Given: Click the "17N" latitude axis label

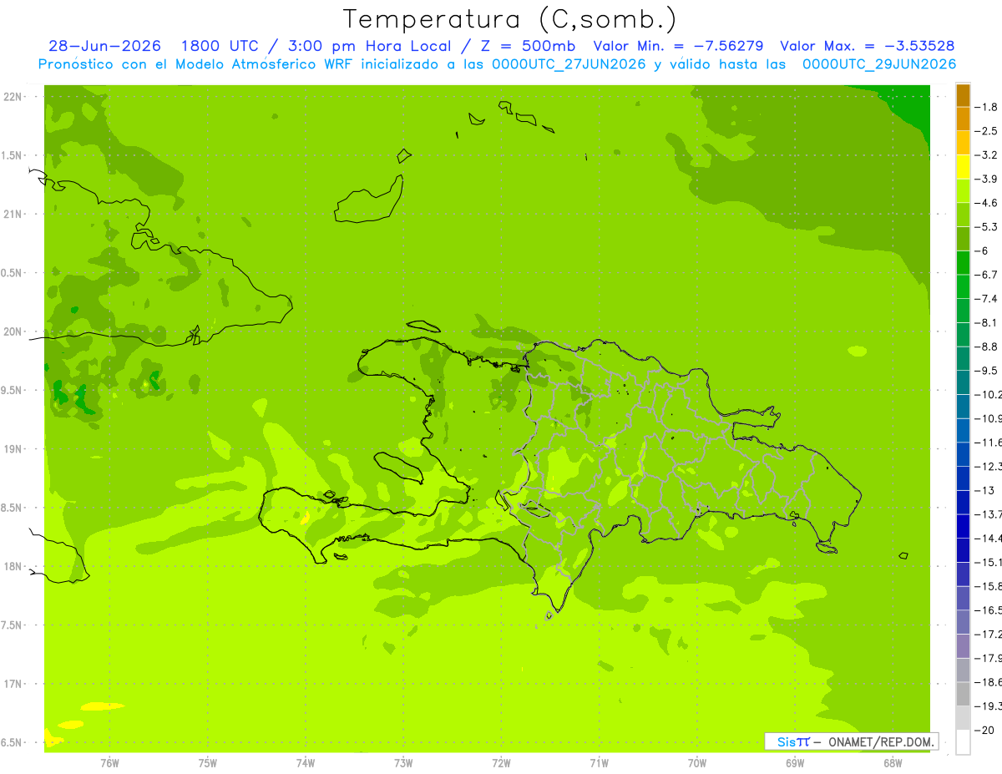Looking at the screenshot, I should click(13, 684).
